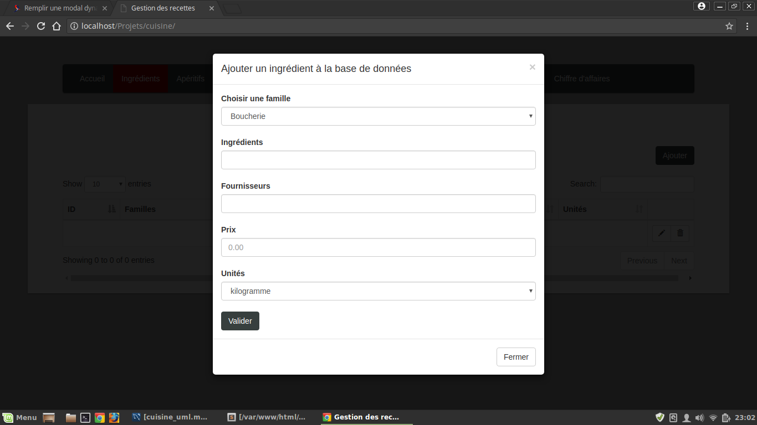This screenshot has height=425, width=757.
Task: Click the Ajouter button behind the modal
Action: tap(674, 156)
